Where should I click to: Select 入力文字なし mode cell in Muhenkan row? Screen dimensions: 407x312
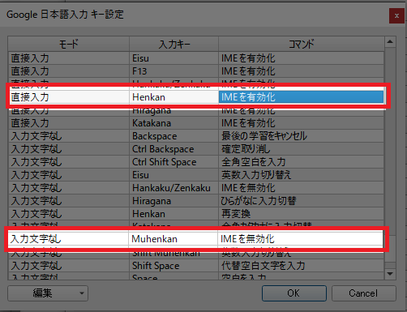coord(68,239)
